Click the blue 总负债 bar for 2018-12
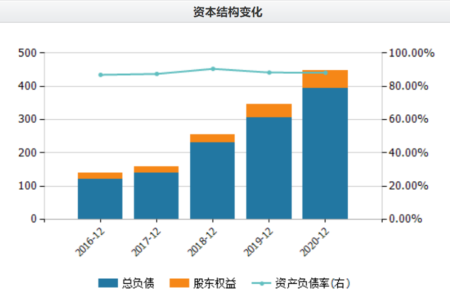Image resolution: width=450 pixels, height=303 pixels. coord(212,181)
